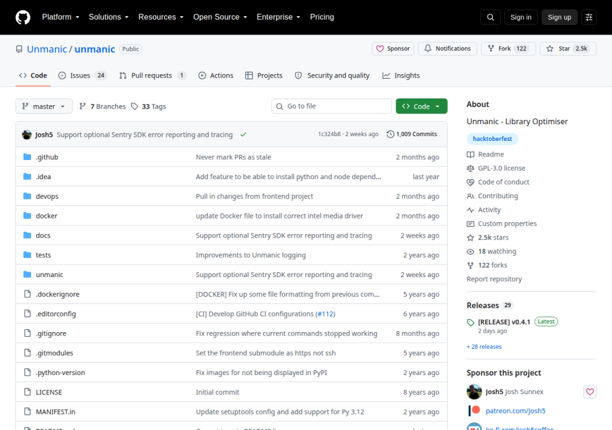Open the MANIFEST.in file
The image size is (612, 430).
pos(56,411)
